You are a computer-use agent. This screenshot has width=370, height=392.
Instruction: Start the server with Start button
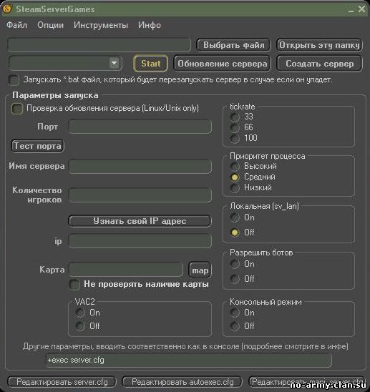point(150,64)
